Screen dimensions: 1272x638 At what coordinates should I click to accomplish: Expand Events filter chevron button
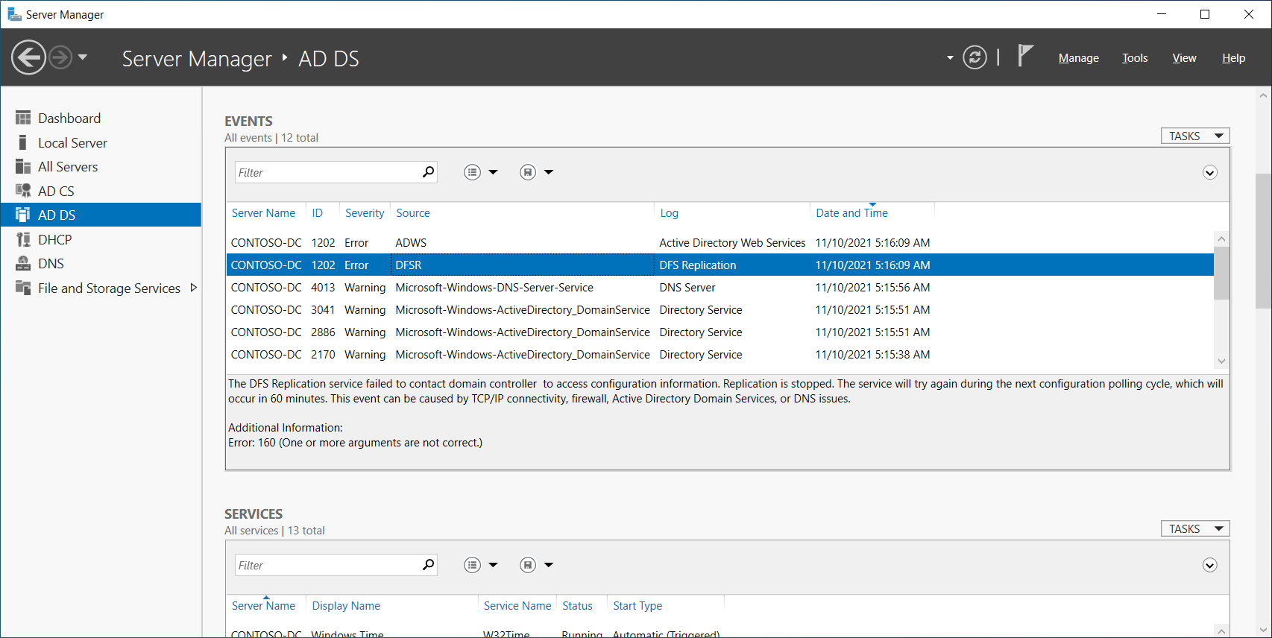coord(1209,173)
